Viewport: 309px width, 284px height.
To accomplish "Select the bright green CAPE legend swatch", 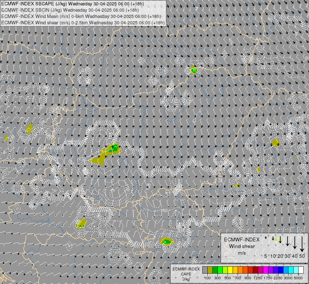I will coord(220,270).
